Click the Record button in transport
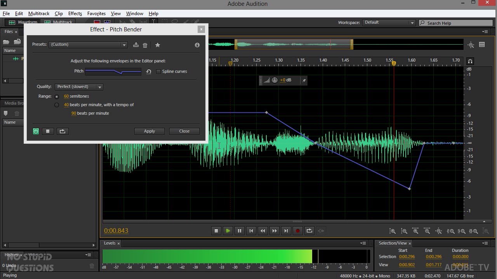 click(298, 231)
